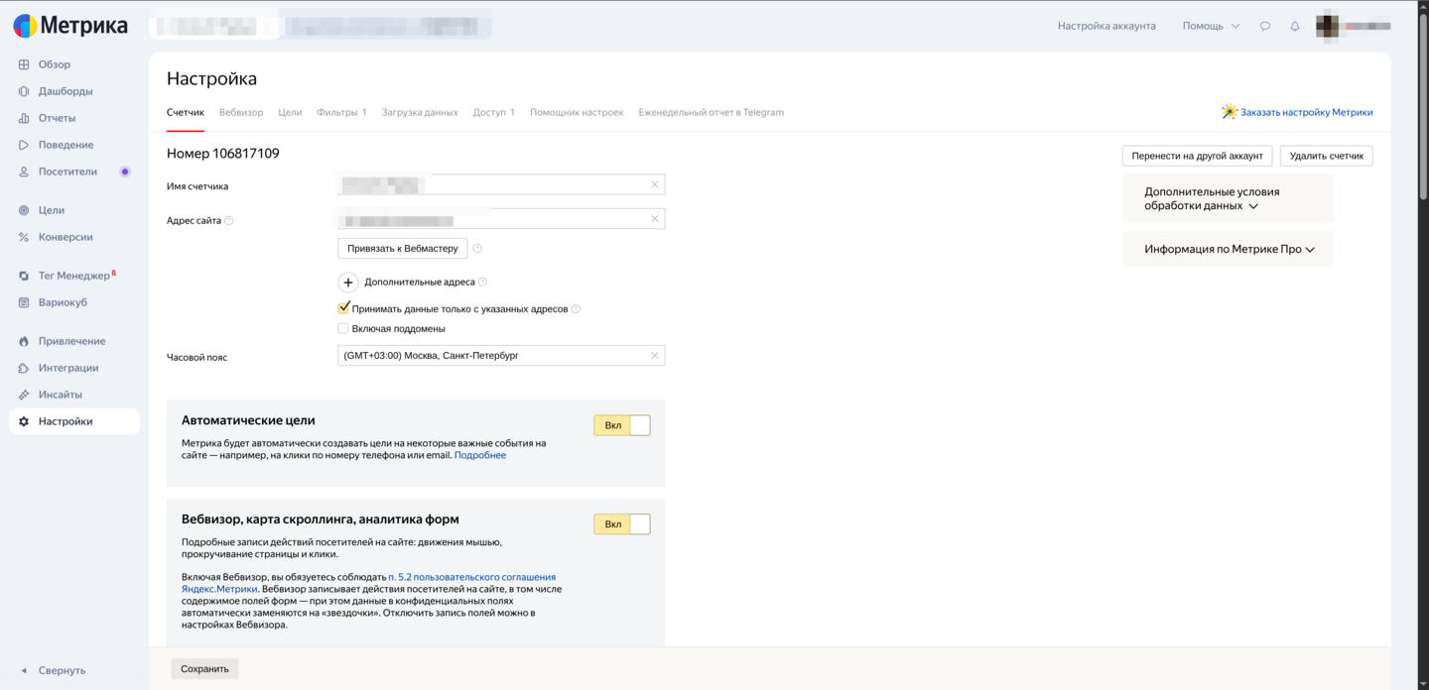Click the Сохранить button

pos(204,669)
